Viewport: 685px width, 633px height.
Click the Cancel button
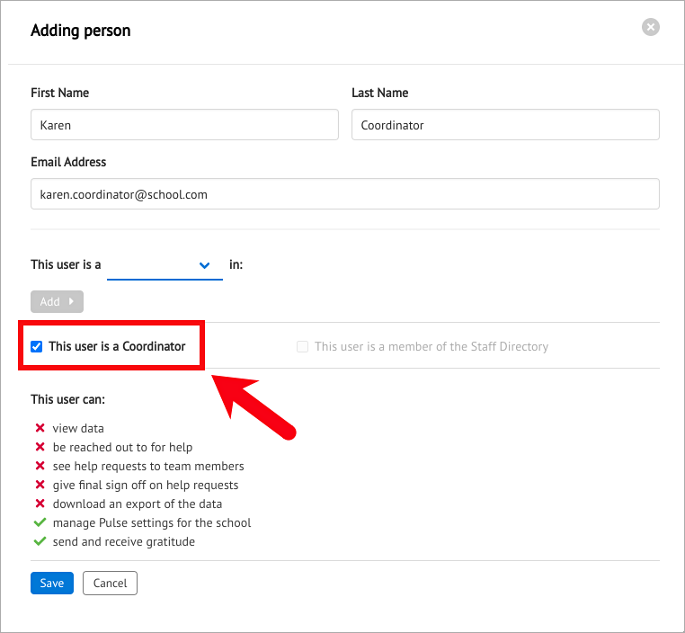(x=110, y=584)
